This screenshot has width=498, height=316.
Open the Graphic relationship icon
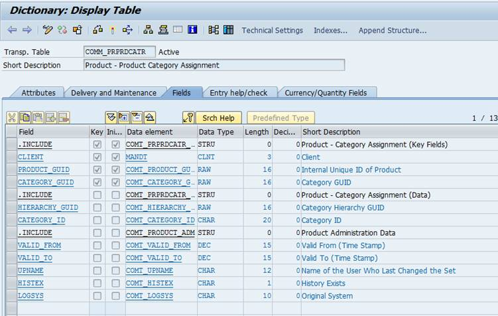[x=214, y=30]
